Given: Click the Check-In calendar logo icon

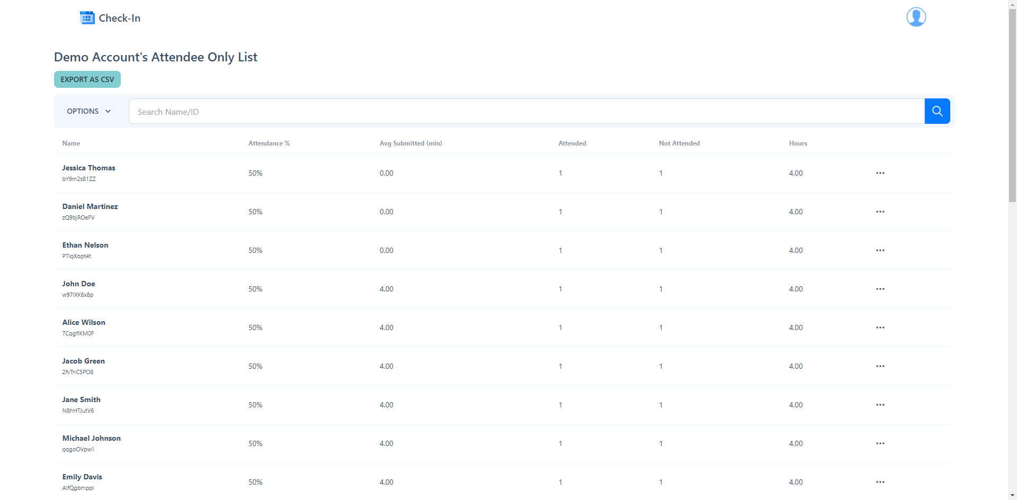Looking at the screenshot, I should pos(87,17).
